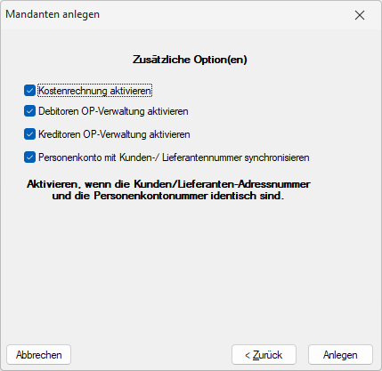
Task: Uncheck the Kostenrechnung aktivieren checkbox
Action: click(x=29, y=91)
